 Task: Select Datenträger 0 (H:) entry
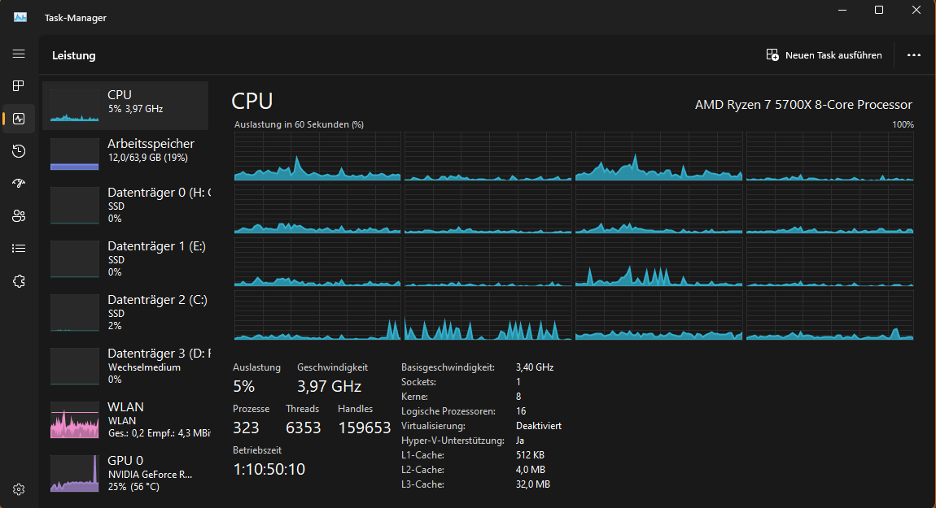click(125, 205)
